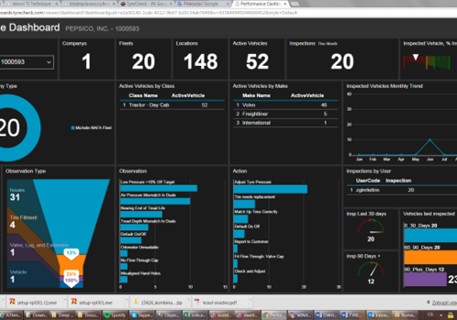This screenshot has width=457, height=320.
Task: Click the orange 60_90_Days bar
Action: [430, 257]
